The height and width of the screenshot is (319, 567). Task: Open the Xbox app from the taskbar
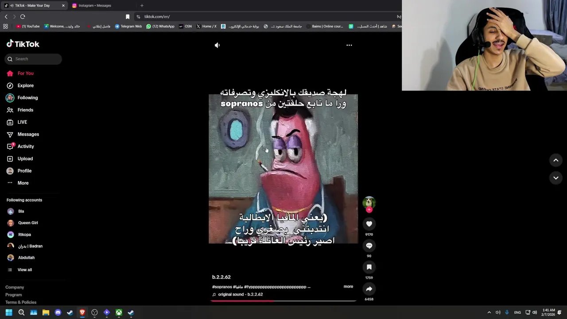119,313
